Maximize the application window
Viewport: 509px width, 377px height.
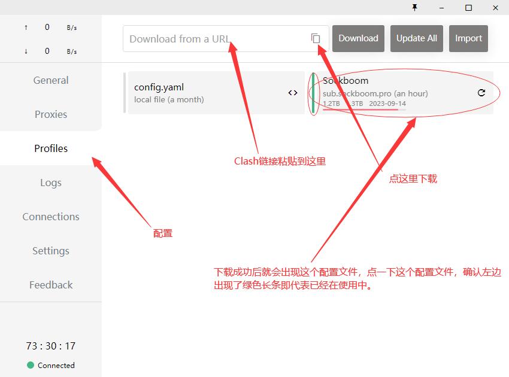point(468,8)
